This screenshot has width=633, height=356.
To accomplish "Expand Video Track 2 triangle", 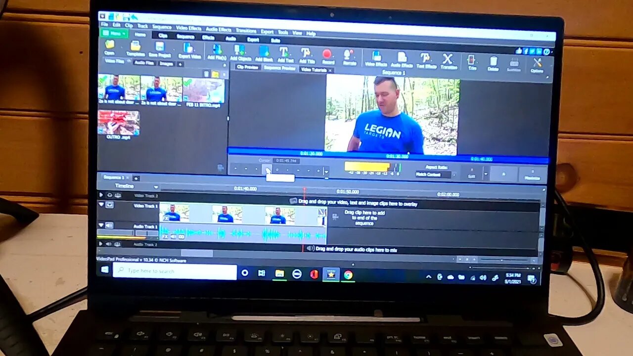I will coord(101,195).
